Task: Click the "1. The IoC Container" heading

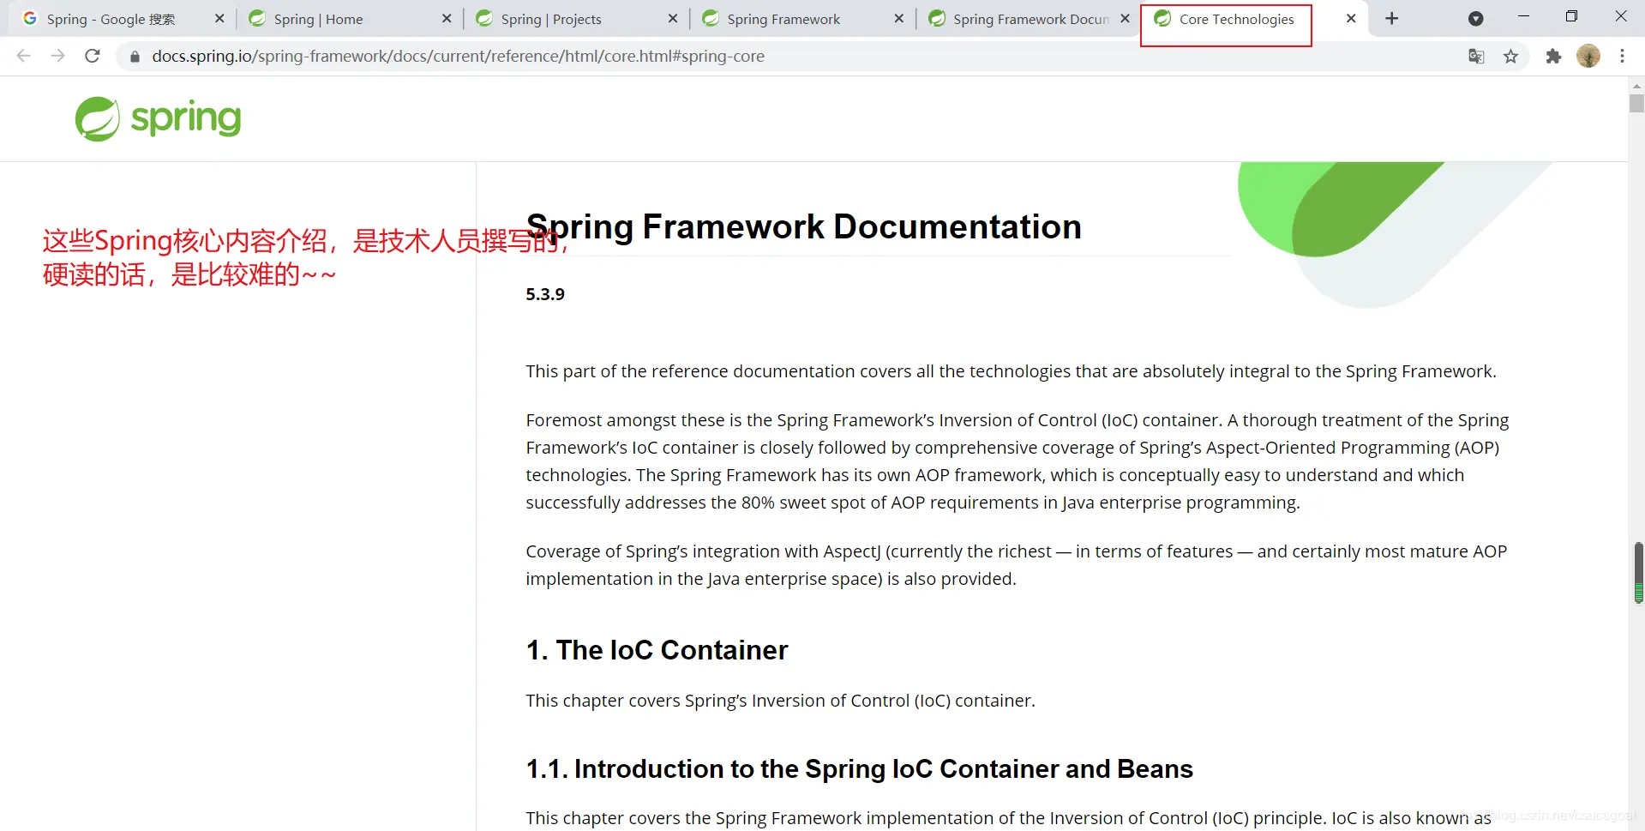Action: (657, 650)
